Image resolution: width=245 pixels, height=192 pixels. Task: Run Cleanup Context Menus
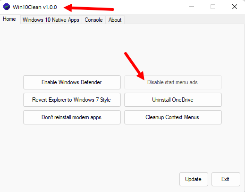tap(173, 117)
